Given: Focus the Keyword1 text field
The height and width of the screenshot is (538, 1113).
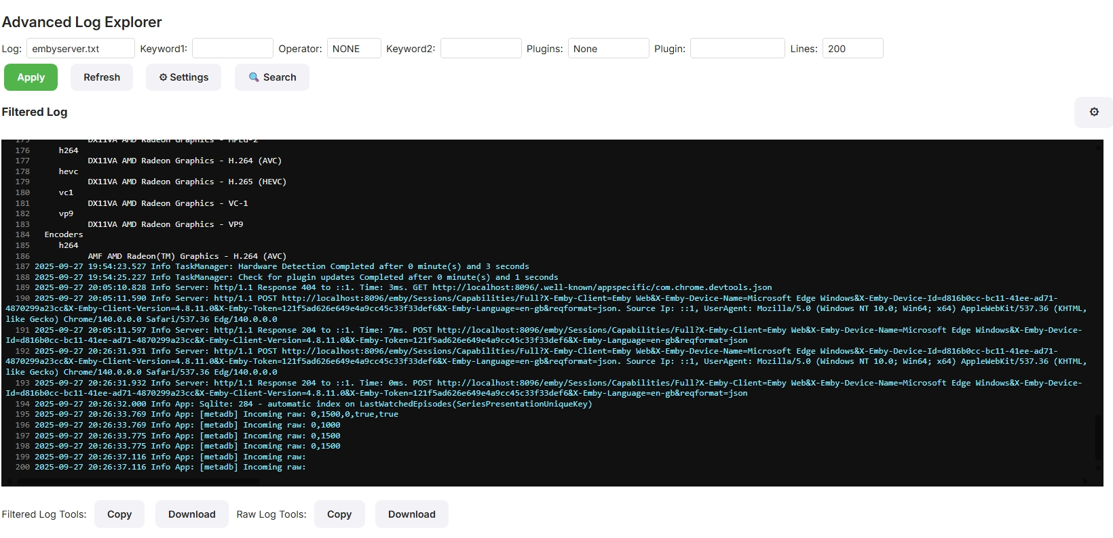Looking at the screenshot, I should [x=232, y=49].
